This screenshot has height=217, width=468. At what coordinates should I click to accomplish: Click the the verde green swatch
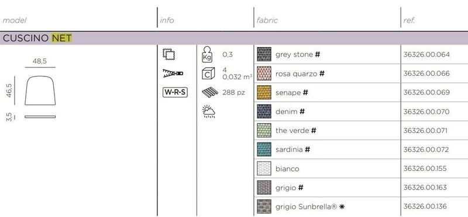tap(264, 131)
